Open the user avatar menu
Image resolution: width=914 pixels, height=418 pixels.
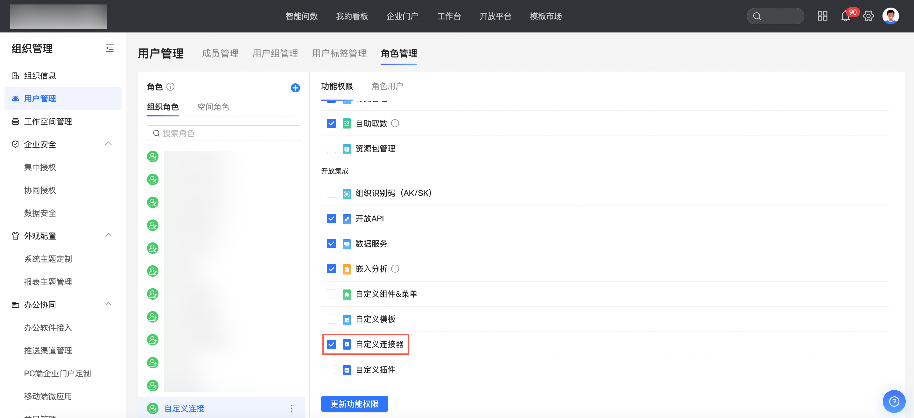point(890,16)
